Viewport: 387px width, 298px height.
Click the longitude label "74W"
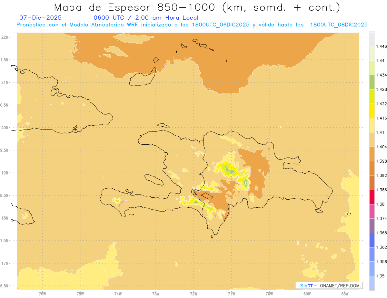tap(118, 293)
